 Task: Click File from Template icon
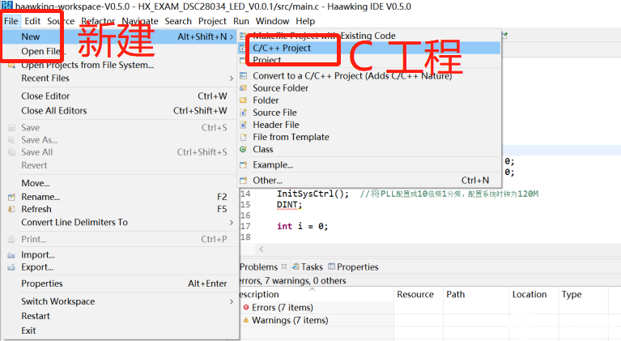click(x=244, y=137)
